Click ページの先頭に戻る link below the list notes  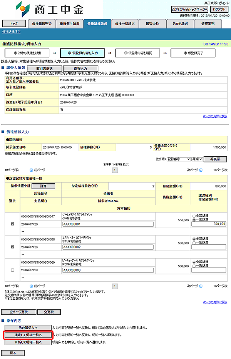coord(215,302)
